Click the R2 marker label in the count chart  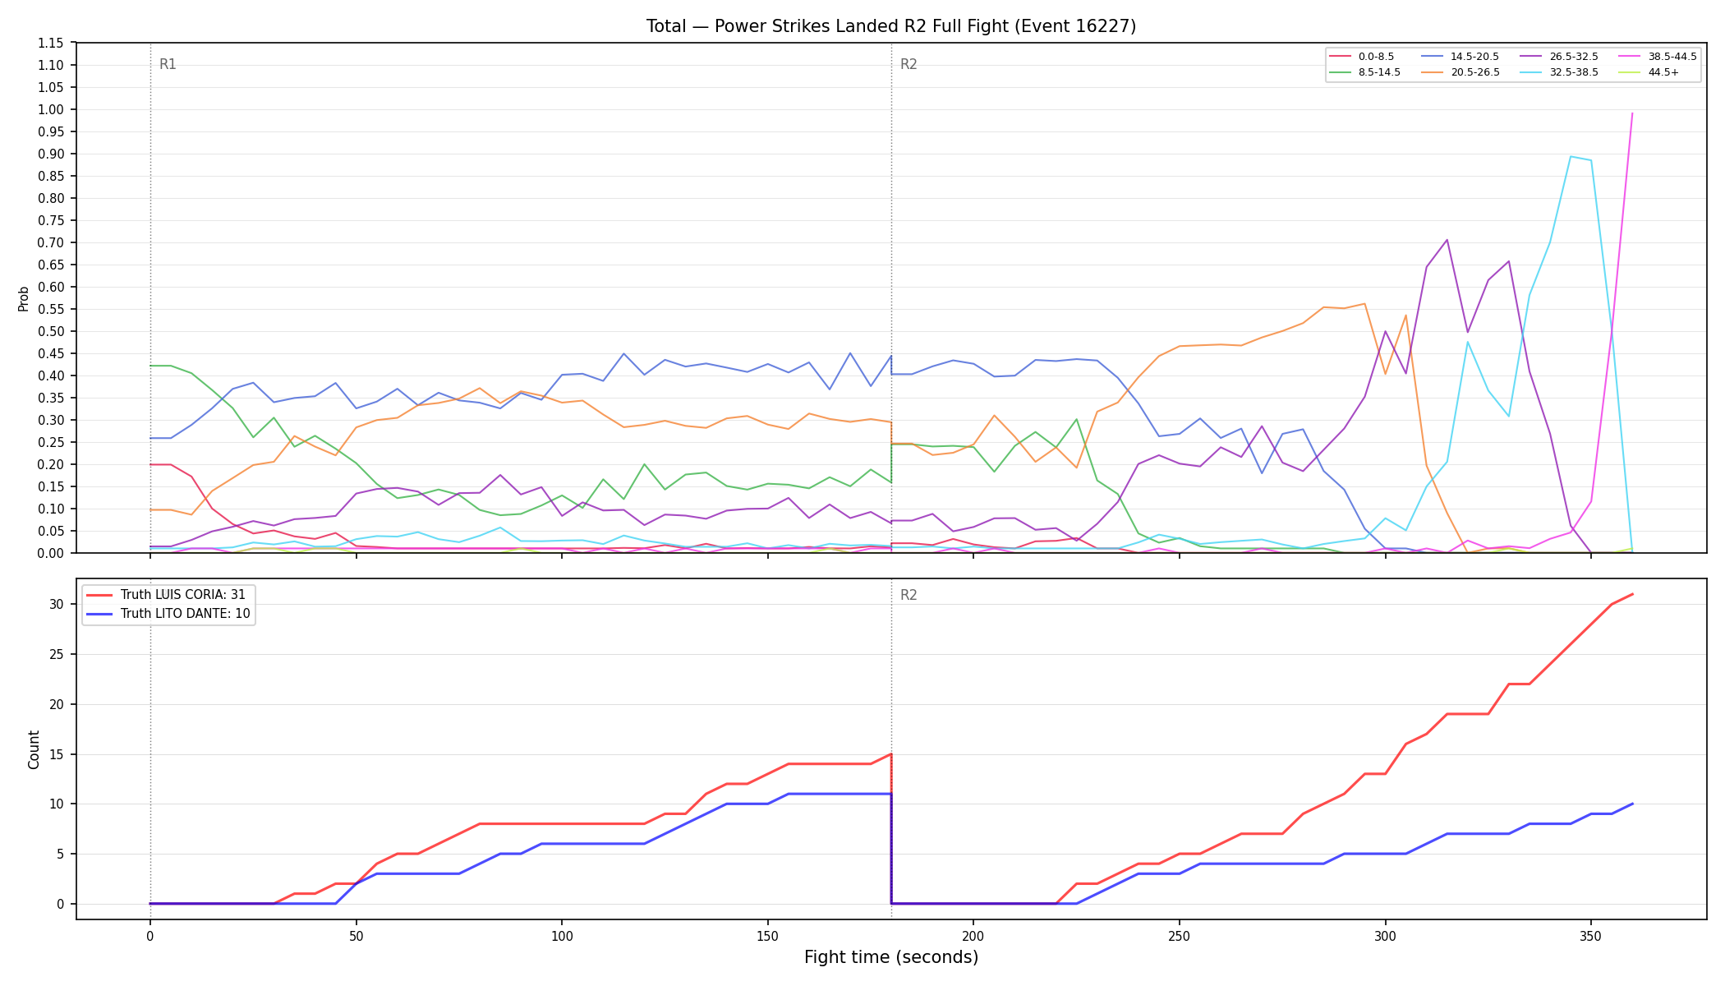point(908,595)
